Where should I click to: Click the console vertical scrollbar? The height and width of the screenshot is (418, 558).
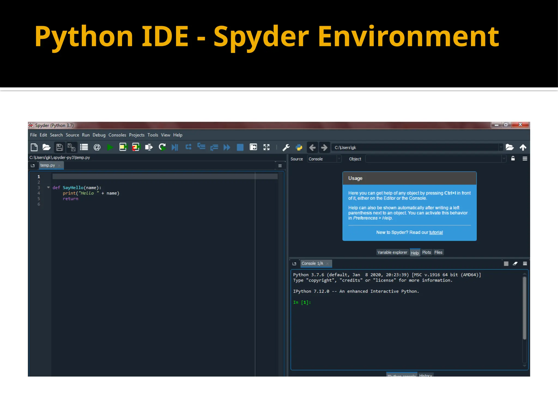click(524, 308)
